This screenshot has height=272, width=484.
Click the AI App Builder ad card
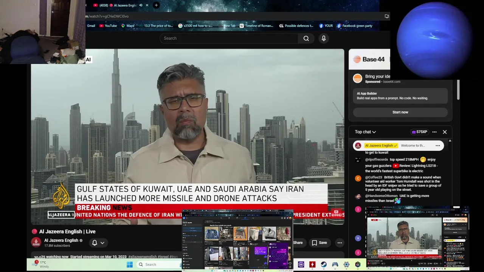click(x=400, y=96)
